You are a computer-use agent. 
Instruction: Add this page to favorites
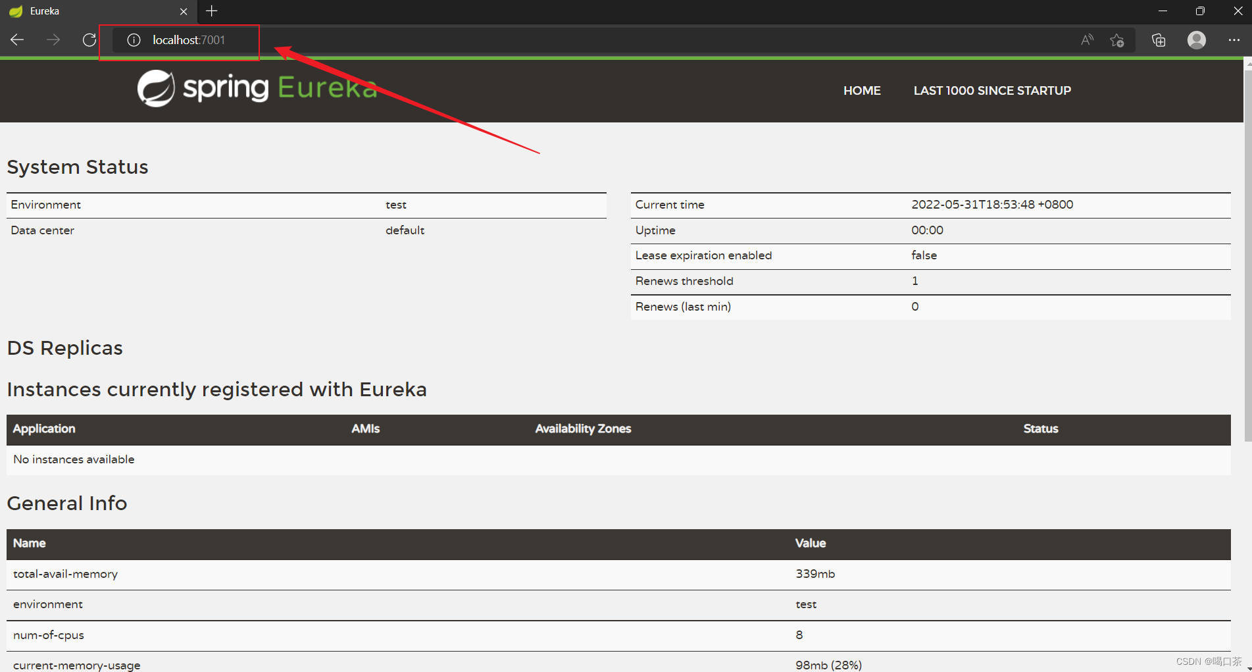coord(1116,40)
